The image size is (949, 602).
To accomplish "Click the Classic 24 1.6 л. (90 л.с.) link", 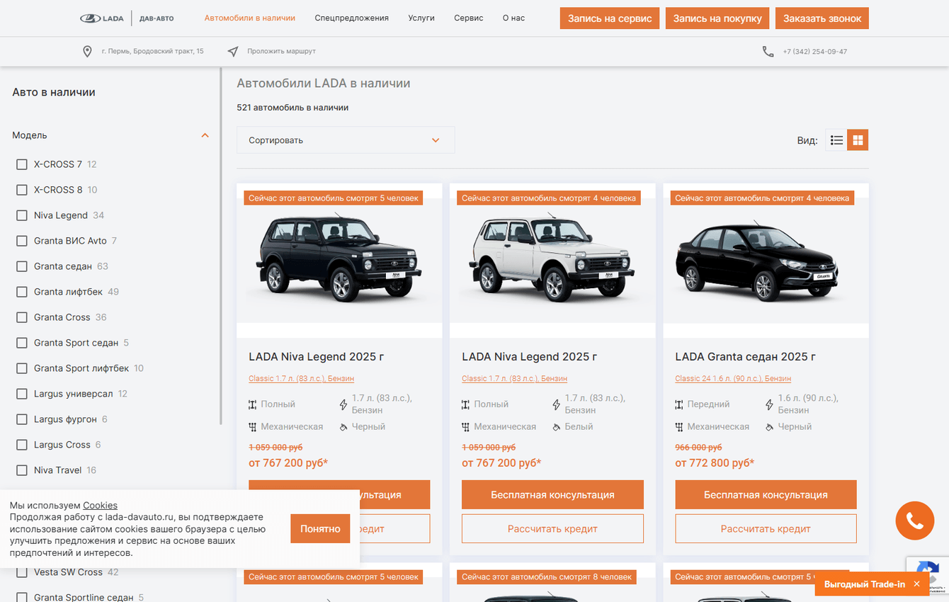I will (x=733, y=379).
